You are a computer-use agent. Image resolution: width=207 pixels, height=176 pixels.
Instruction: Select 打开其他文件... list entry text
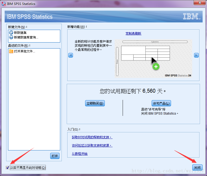pos(25,51)
